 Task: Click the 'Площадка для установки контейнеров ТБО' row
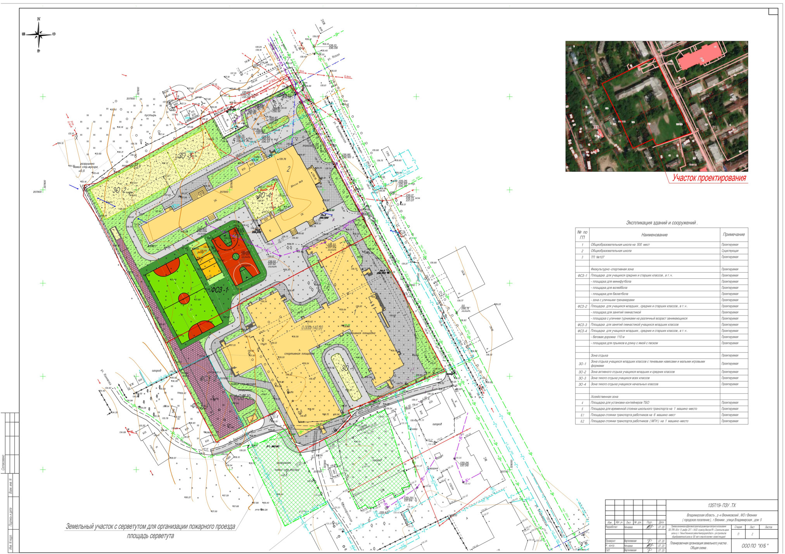click(x=661, y=403)
